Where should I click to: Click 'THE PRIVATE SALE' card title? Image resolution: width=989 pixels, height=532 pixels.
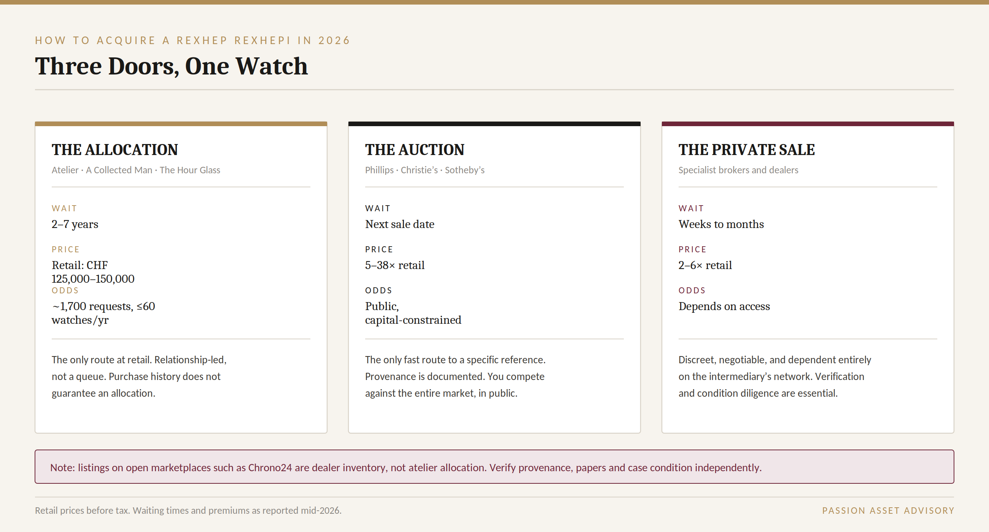click(x=746, y=150)
